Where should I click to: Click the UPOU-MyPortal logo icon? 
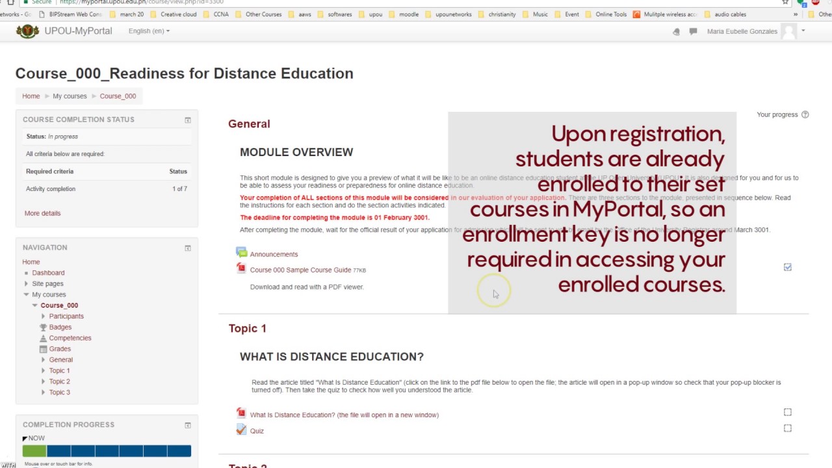[x=27, y=31]
